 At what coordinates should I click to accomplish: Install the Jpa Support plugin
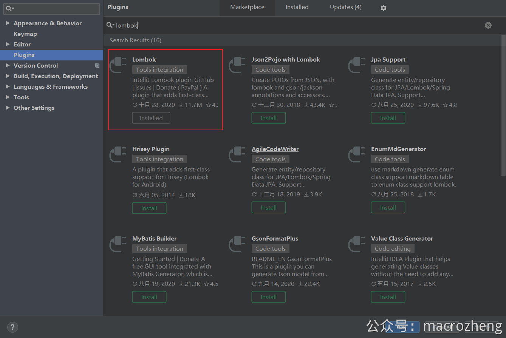click(388, 118)
